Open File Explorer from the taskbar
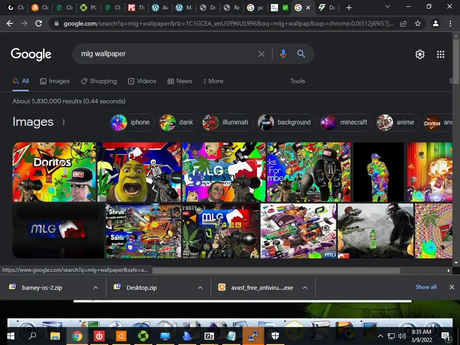Viewport: 460px width, 345px height. click(x=55, y=336)
